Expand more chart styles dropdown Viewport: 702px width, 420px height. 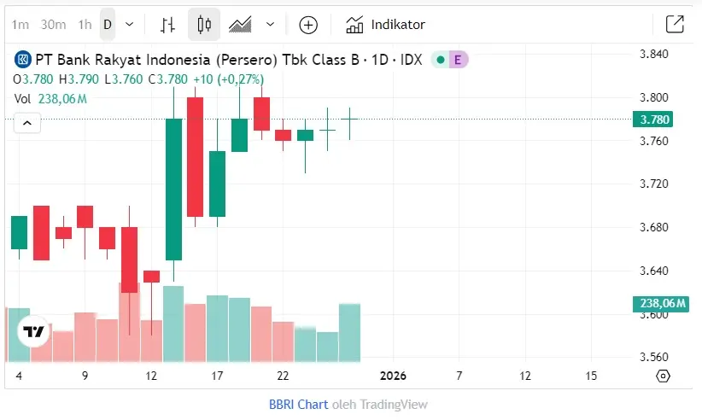pos(271,25)
